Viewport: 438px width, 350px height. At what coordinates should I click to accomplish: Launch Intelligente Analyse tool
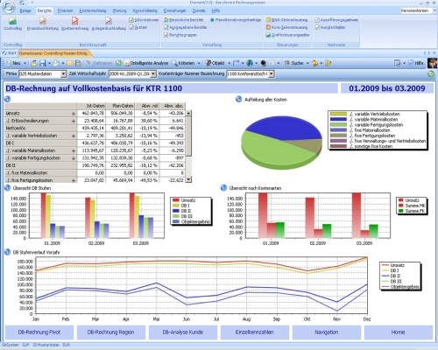coord(146,63)
